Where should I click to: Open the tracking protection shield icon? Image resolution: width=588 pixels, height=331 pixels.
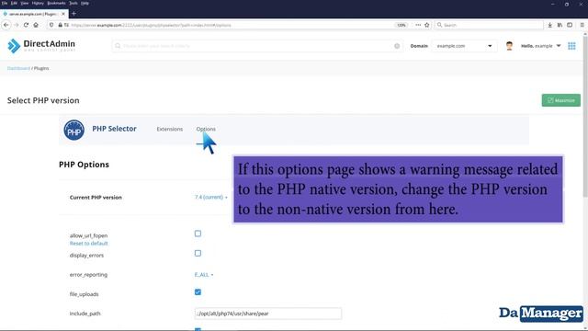coord(51,25)
